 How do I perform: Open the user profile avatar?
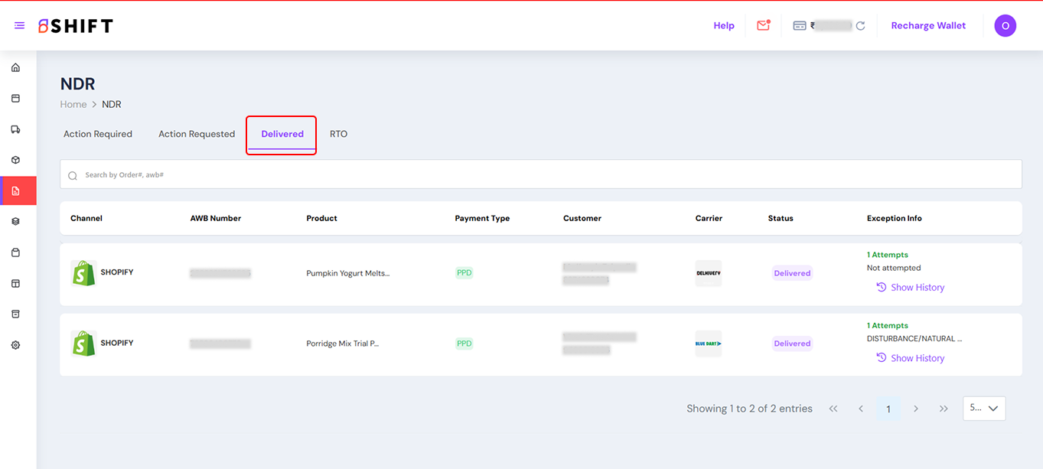pos(1005,26)
